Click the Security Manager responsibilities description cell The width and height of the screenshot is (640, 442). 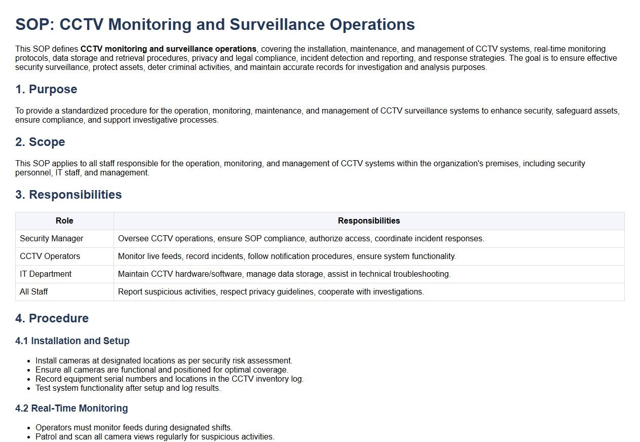pos(301,239)
